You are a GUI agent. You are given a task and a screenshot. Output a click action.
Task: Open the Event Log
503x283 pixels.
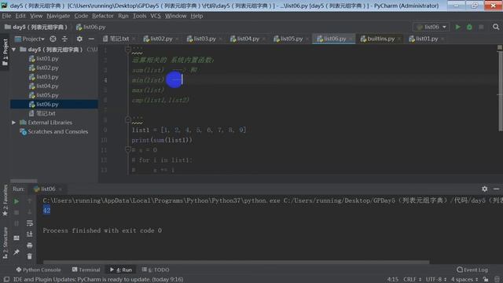click(x=472, y=270)
